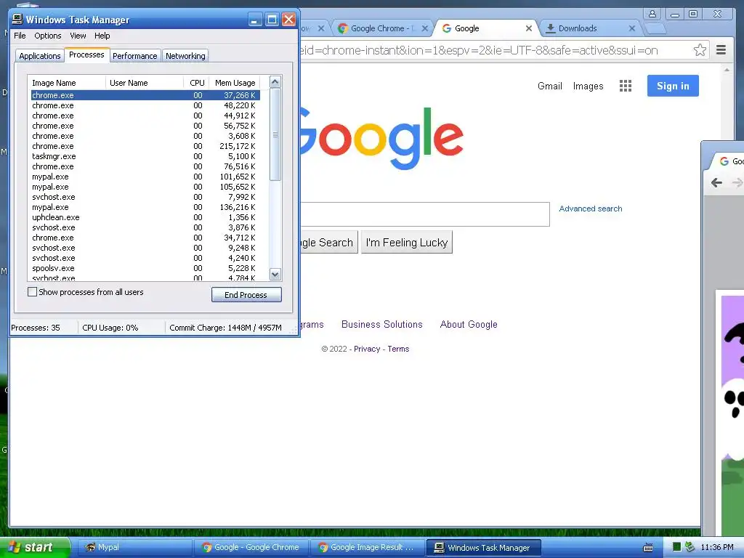Screen dimensions: 744x558
Task: Select mypal.exe row using 136,216 K
Action: 145,207
